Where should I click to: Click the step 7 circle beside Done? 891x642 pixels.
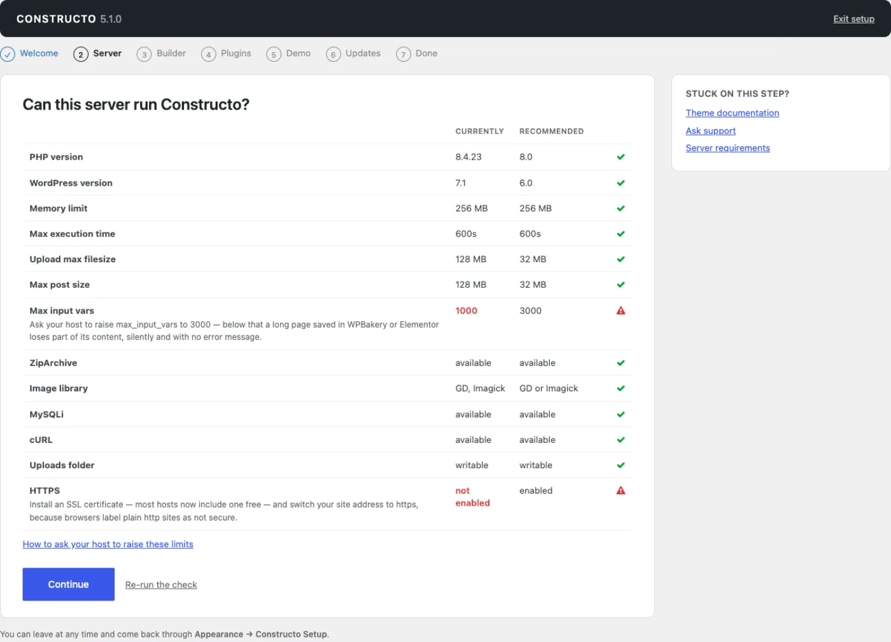403,54
